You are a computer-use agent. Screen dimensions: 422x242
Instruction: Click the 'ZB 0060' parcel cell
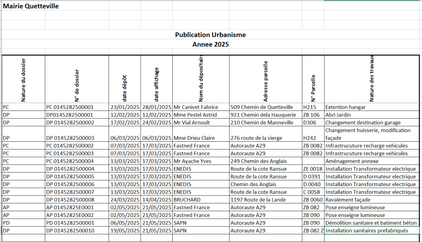313,200
